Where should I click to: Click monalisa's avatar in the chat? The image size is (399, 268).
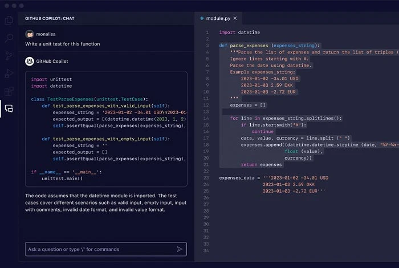pos(30,34)
